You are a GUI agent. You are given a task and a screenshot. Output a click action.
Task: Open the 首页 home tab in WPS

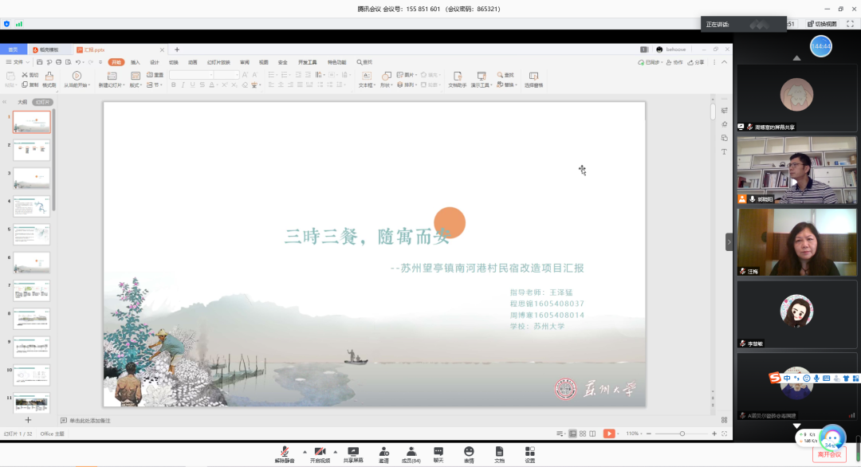coord(14,49)
